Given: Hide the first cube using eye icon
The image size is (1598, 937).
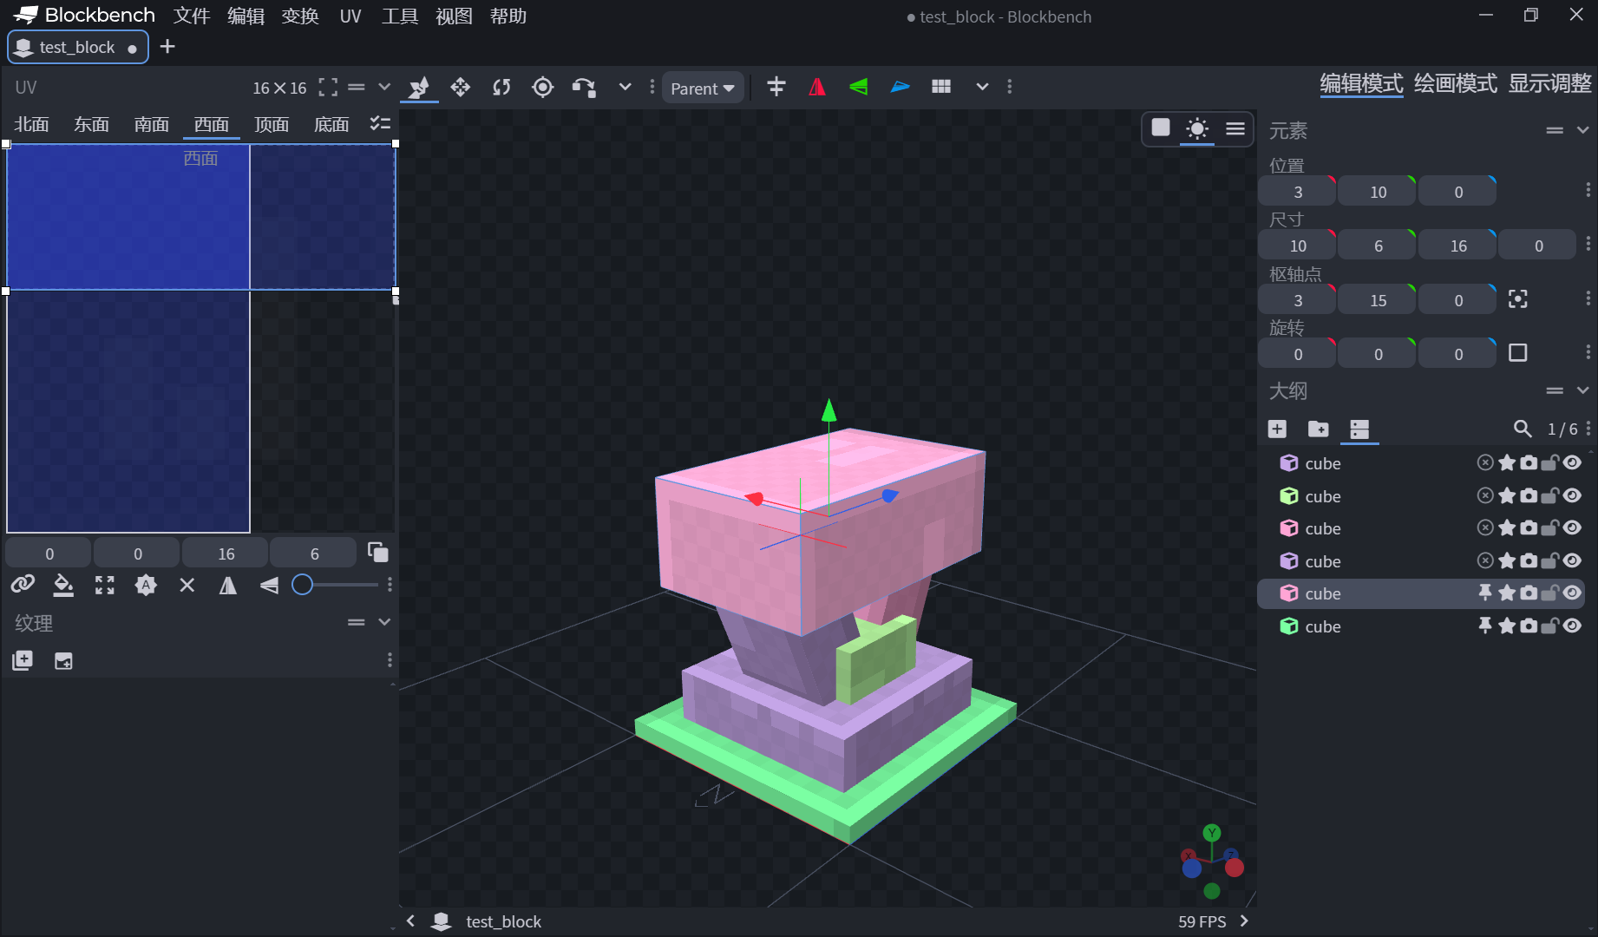Looking at the screenshot, I should pos(1572,463).
